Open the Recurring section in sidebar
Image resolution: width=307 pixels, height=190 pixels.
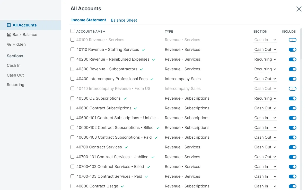point(15,85)
